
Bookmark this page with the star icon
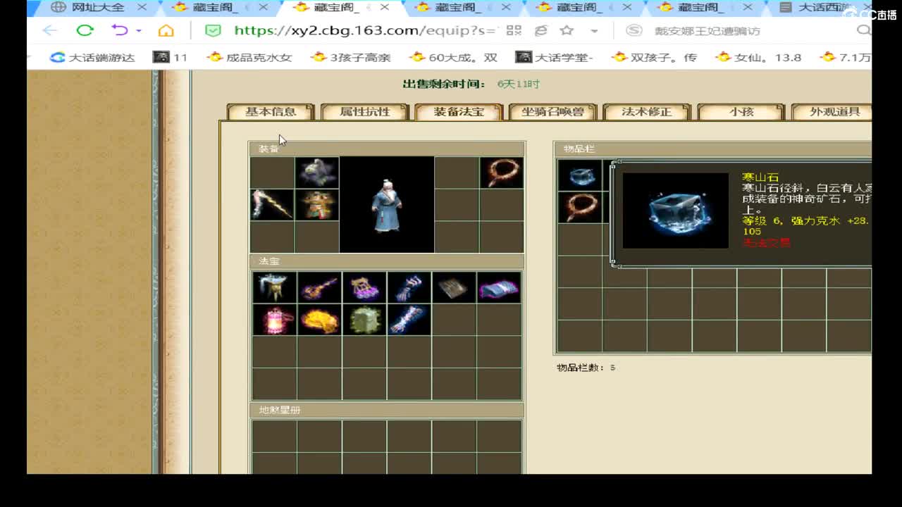click(567, 30)
